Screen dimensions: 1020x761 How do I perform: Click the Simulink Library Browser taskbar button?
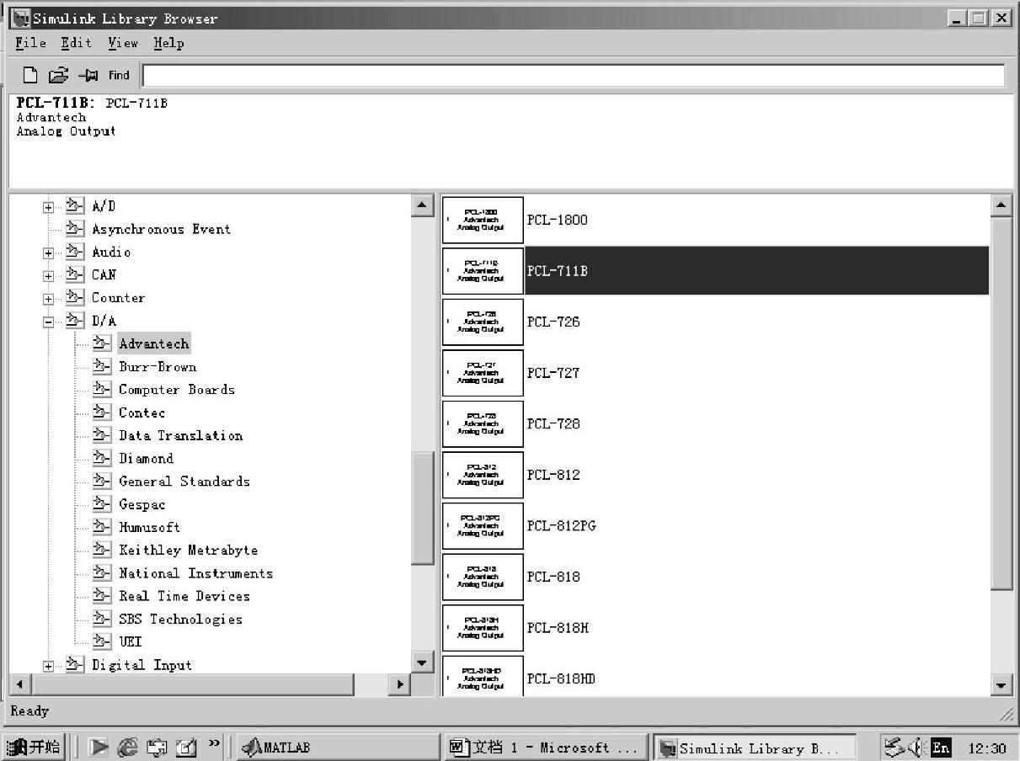coord(755,748)
